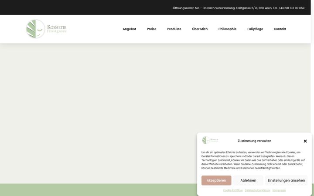Viewport: 314px width, 196px height.
Task: Open the Philosophie page
Action: coord(227,29)
